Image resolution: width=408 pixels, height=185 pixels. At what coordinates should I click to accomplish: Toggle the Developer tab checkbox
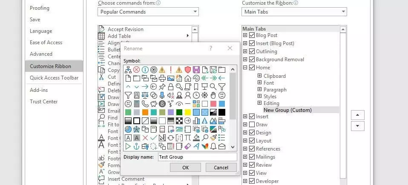tap(252, 181)
